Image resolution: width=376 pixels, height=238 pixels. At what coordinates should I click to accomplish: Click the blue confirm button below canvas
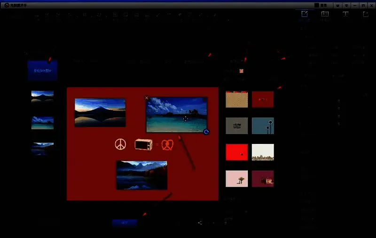click(125, 222)
